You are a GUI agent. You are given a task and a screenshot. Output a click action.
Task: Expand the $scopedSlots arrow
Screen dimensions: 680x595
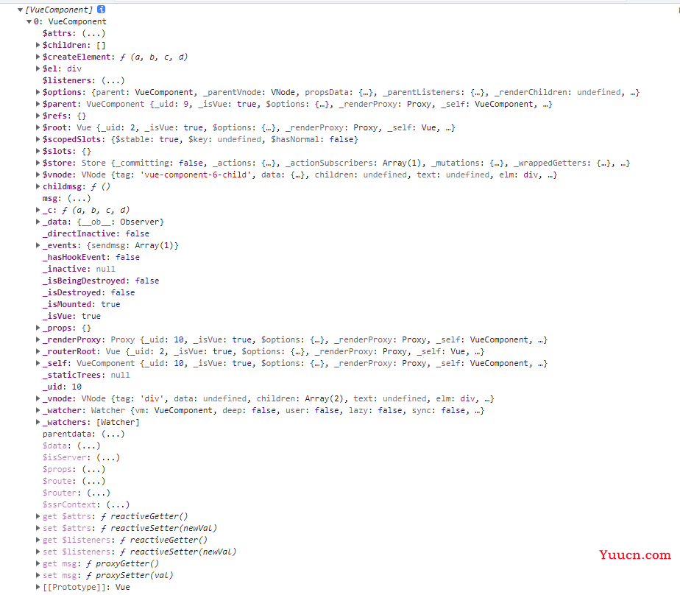pyautogui.click(x=38, y=139)
